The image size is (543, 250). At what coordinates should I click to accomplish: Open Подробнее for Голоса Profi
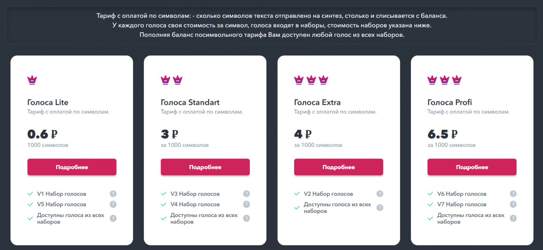[x=472, y=167]
